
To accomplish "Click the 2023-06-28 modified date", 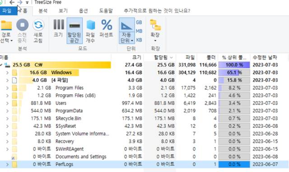I will pyautogui.click(x=265, y=134).
